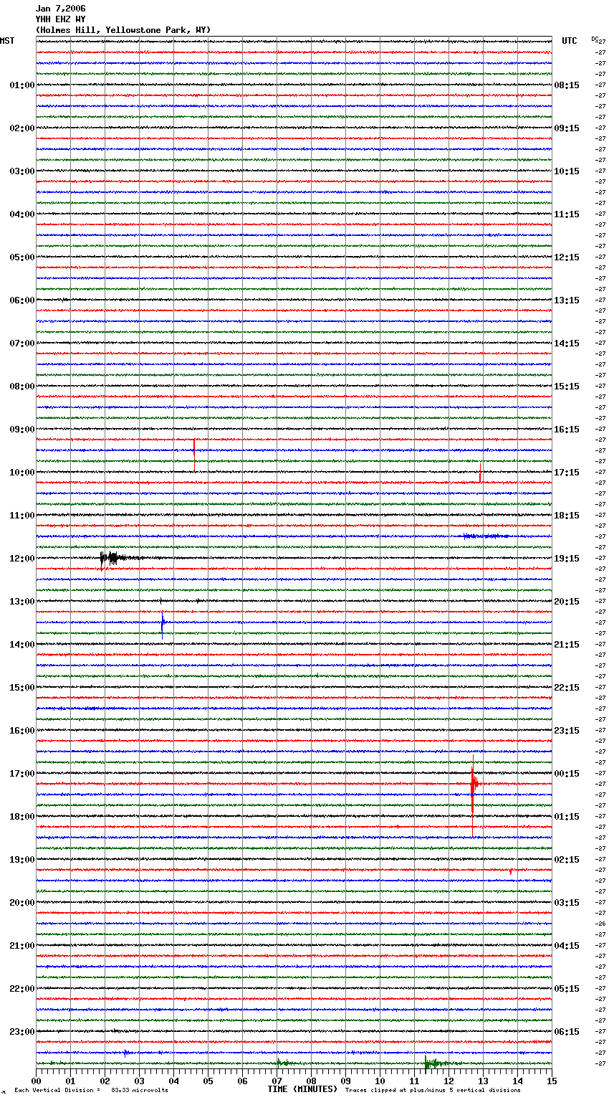Click minute axis label "13"
Viewport: 609px width, 1100px height.
(x=483, y=1081)
